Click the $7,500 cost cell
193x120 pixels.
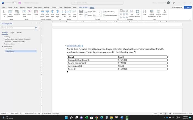pos(142,63)
